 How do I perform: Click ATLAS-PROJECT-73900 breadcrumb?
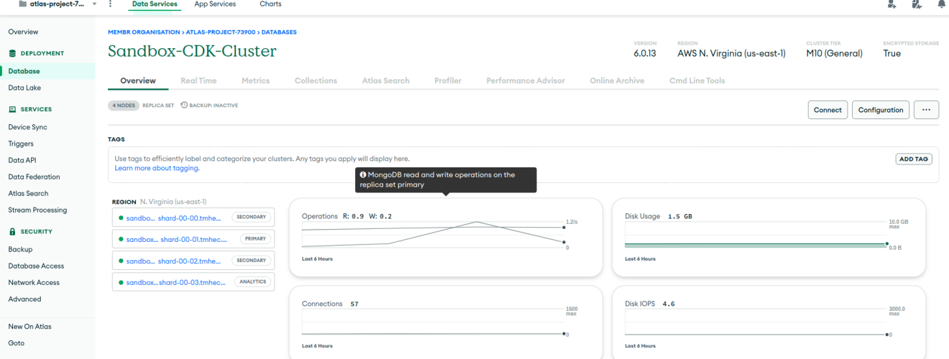click(x=221, y=32)
